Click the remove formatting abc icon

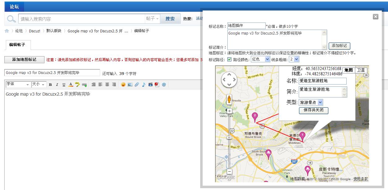(x=78, y=85)
